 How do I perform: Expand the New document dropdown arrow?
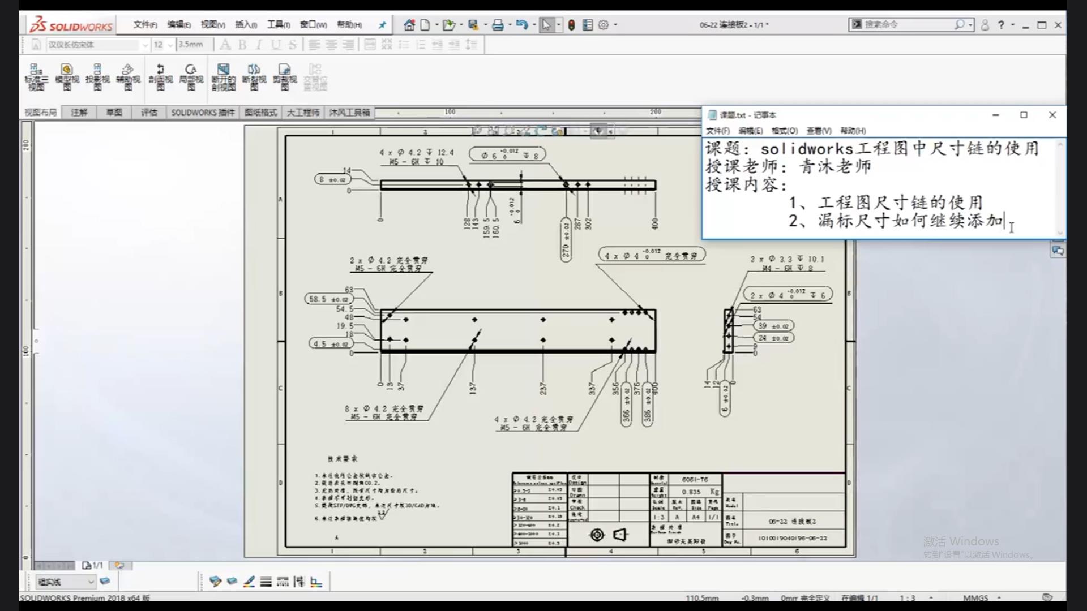click(x=436, y=25)
